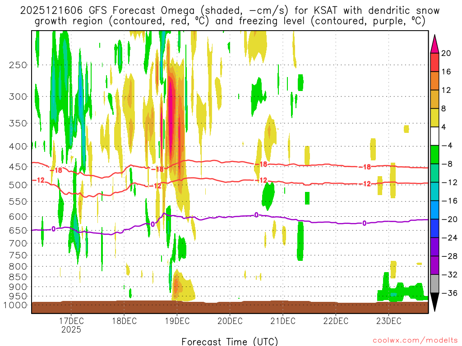Click the 750 pressure level label
Screen dimensions: 462x346
pos(18,255)
